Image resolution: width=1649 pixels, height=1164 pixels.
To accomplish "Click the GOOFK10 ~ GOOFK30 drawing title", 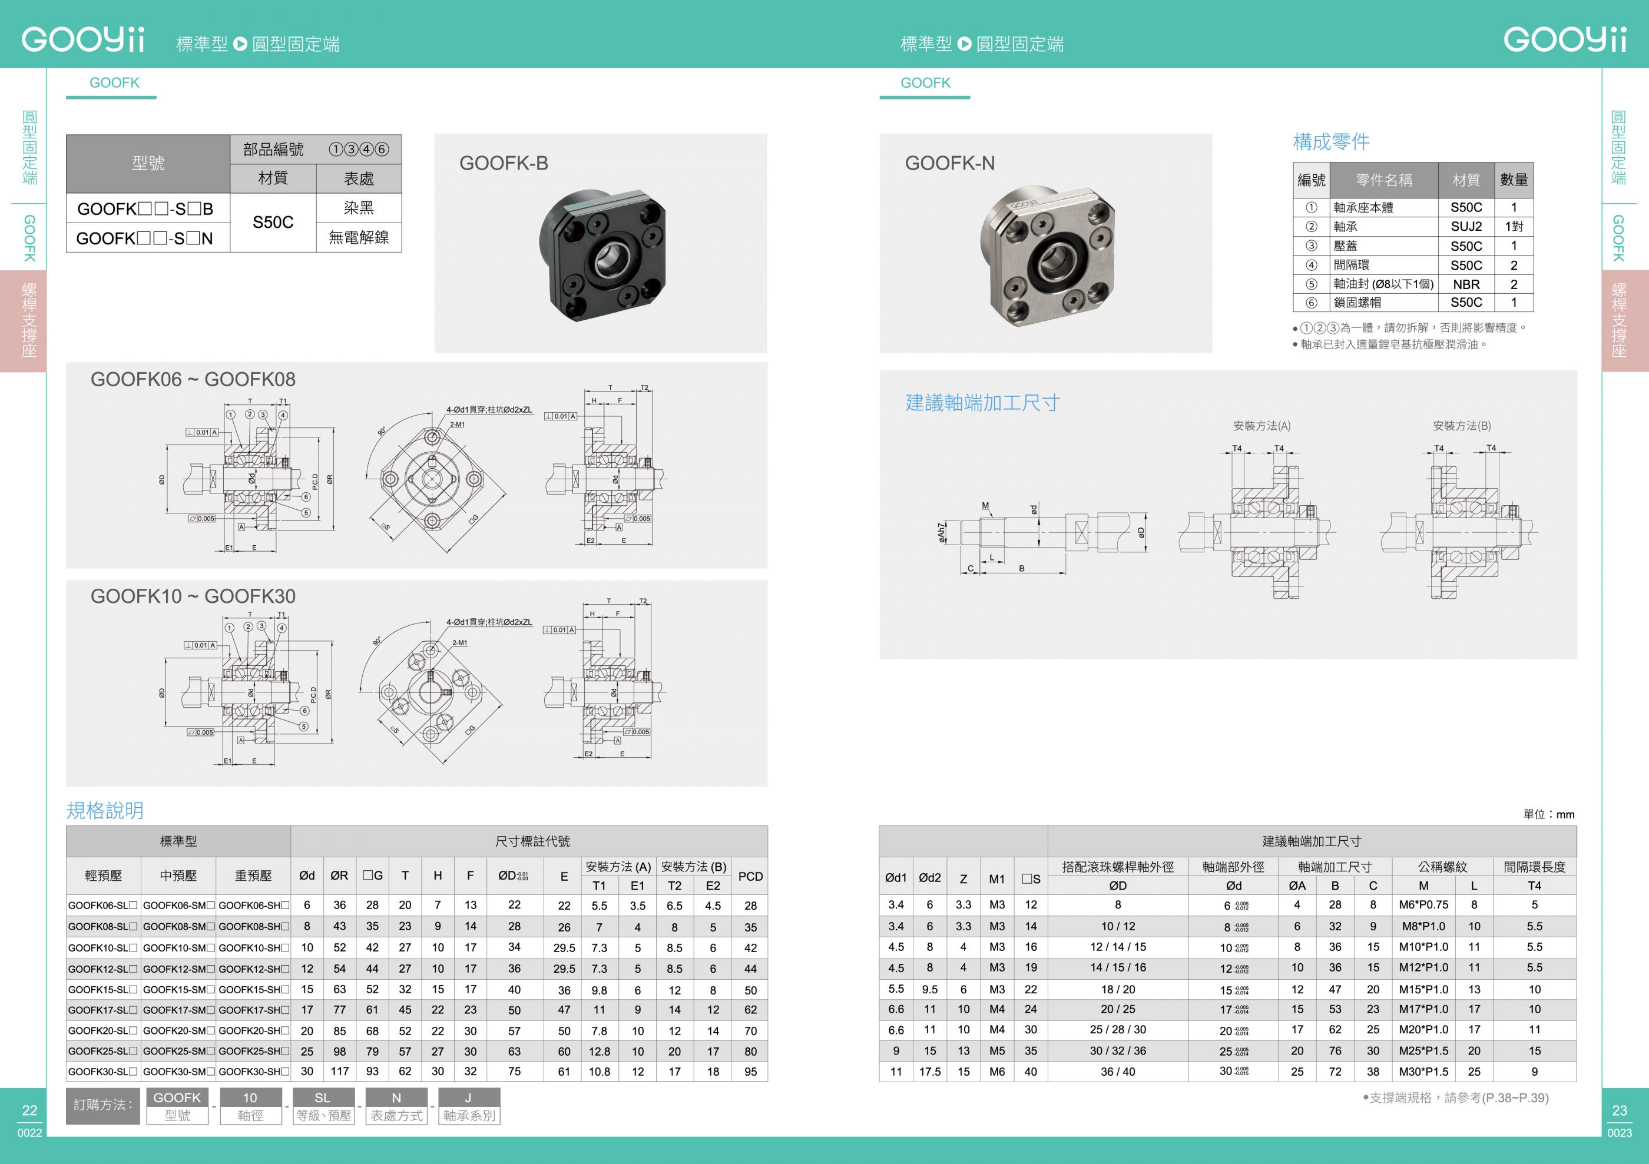I will coord(193,596).
